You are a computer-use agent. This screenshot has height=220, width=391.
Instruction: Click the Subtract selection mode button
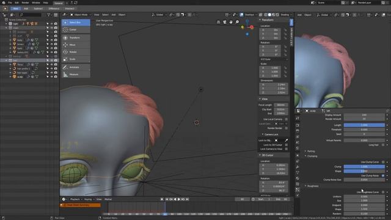pos(38,9)
